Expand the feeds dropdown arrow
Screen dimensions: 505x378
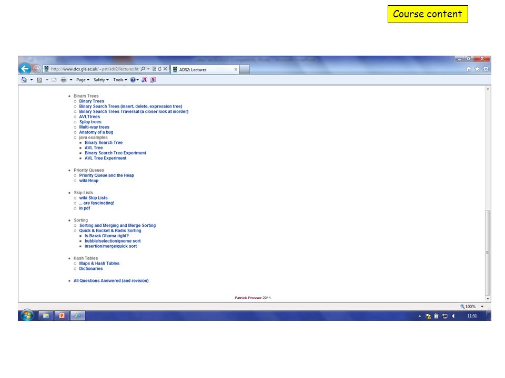[x=47, y=80]
